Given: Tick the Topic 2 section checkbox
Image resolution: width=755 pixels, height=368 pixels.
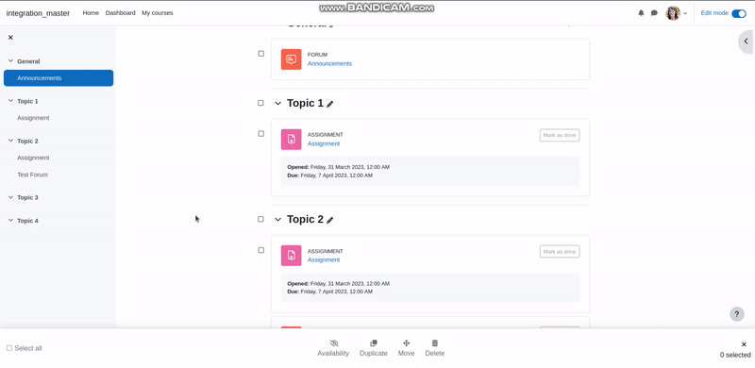Looking at the screenshot, I should (260, 219).
